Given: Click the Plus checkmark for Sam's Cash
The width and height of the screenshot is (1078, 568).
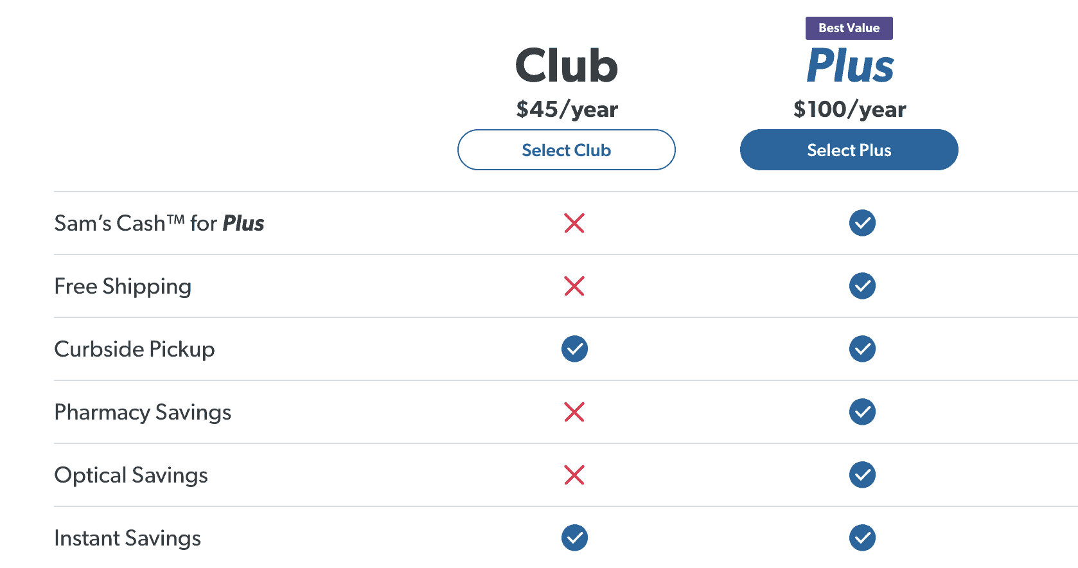Looking at the screenshot, I should (862, 223).
